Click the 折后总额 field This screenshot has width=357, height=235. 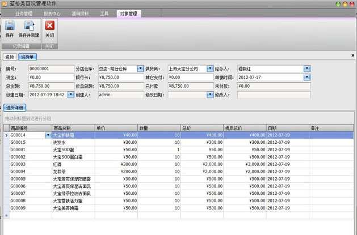[121, 86]
